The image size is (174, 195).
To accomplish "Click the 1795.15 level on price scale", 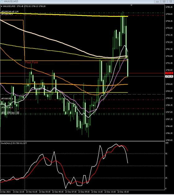I will coord(169,7).
